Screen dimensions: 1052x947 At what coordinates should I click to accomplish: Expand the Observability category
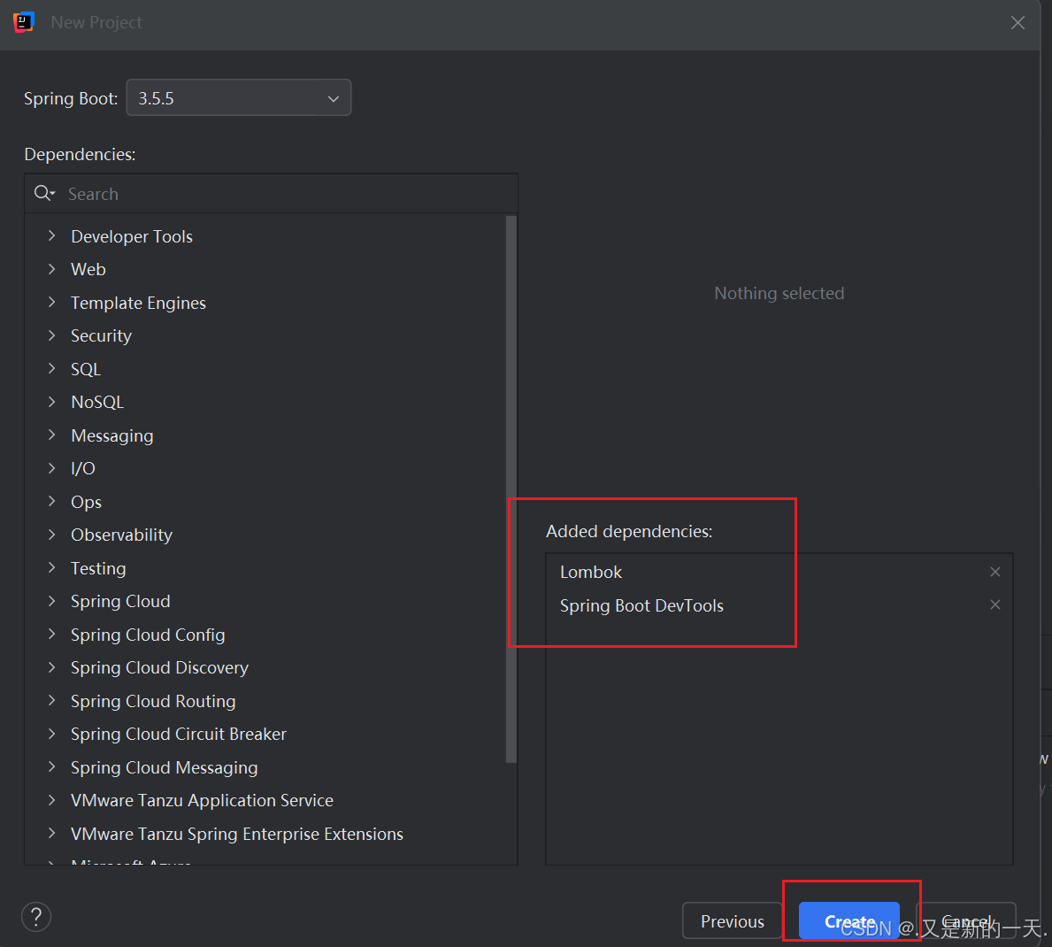tap(51, 535)
